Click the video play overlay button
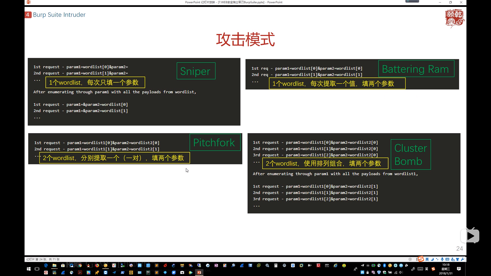The width and height of the screenshot is (491, 276). pos(470,236)
